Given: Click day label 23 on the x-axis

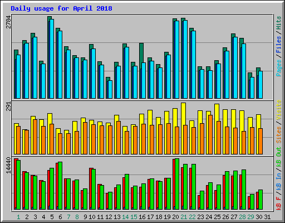Looking at the screenshot, I should point(200,217).
